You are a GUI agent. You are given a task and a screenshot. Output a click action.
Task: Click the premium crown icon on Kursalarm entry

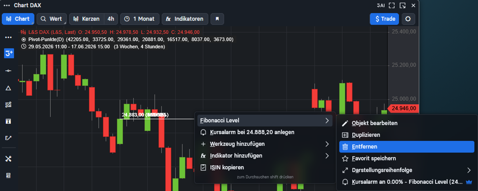point(469,182)
